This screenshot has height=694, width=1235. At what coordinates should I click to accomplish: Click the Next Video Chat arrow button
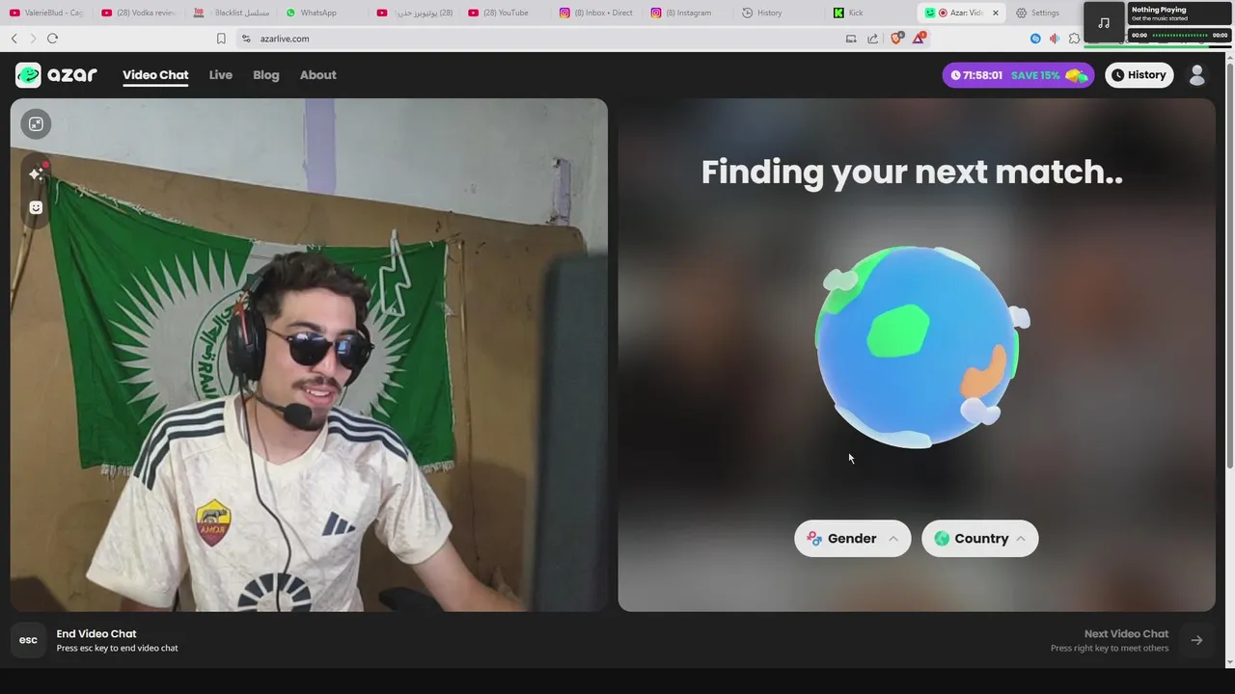pos(1196,640)
